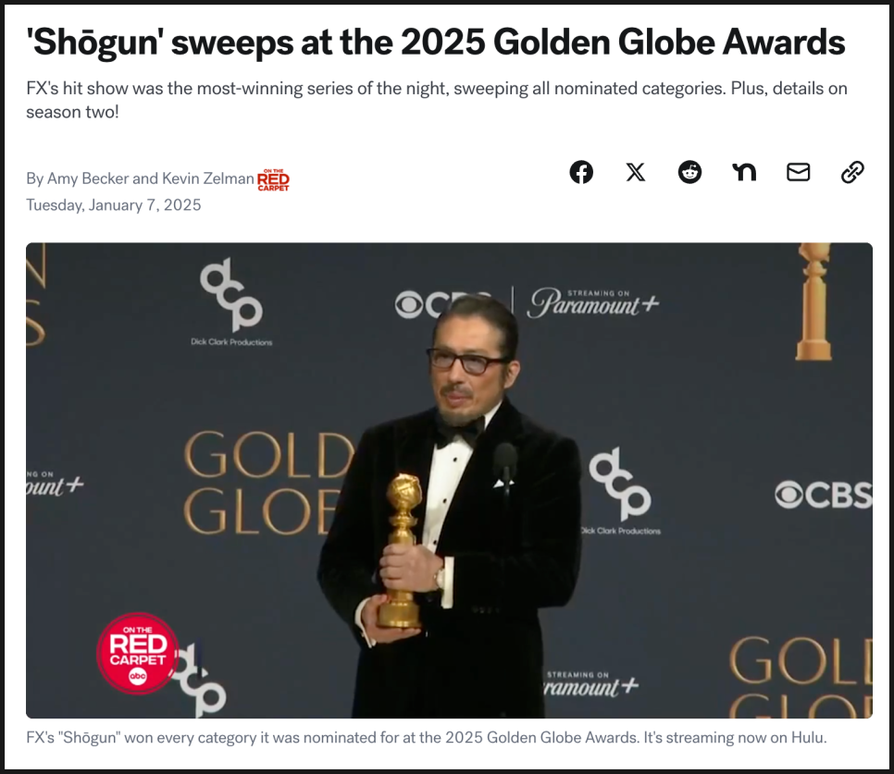Open On The Red Carpet logo beside byline
The width and height of the screenshot is (894, 774).
(273, 180)
